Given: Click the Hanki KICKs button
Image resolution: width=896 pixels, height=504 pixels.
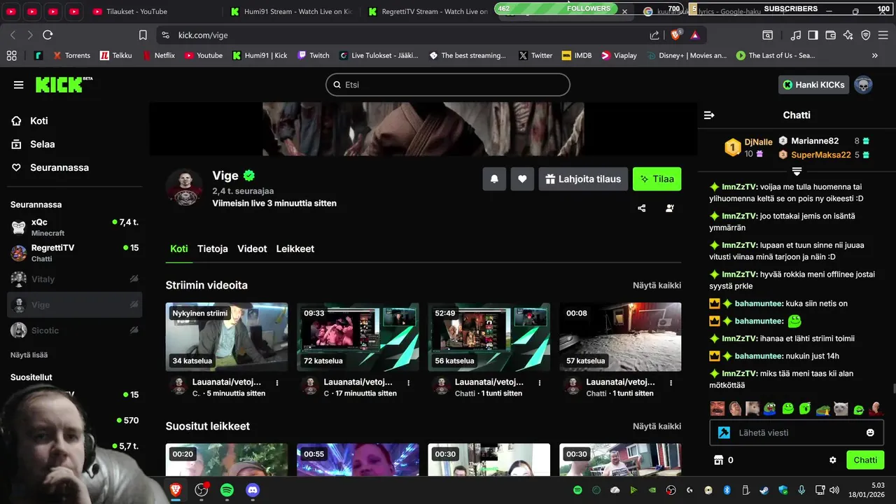Looking at the screenshot, I should click(813, 85).
